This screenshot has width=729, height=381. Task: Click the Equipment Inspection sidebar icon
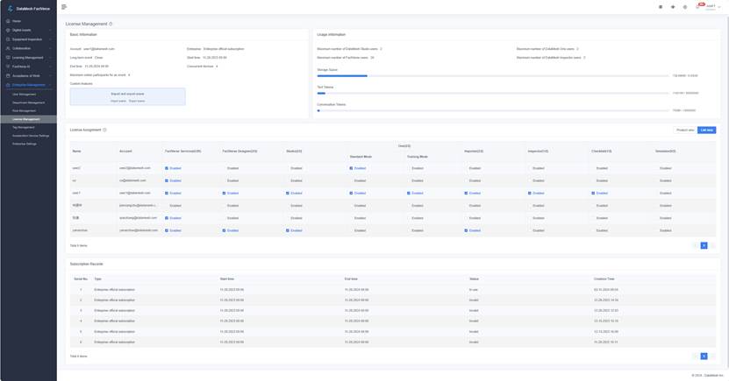pos(8,39)
